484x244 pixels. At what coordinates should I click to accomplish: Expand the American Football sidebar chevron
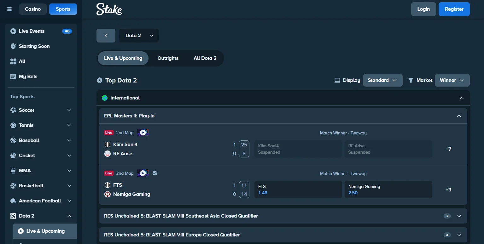(x=69, y=201)
